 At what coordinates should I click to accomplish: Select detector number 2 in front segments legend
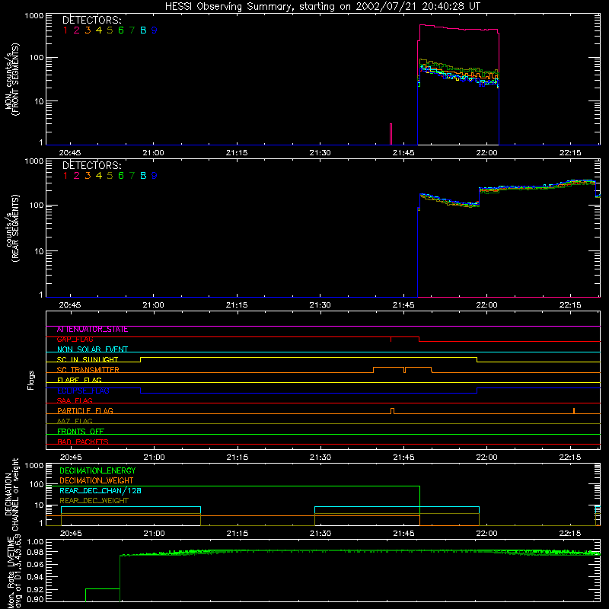(77, 30)
